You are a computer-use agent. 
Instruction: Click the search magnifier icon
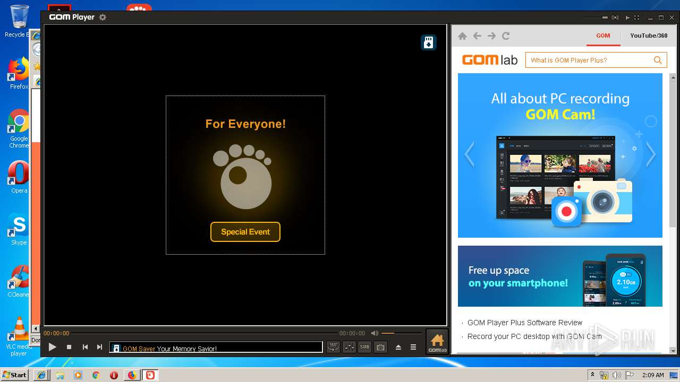[658, 60]
